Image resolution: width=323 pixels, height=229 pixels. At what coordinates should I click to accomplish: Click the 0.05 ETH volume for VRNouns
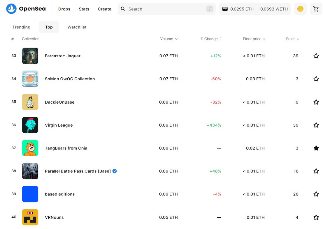pos(168,217)
